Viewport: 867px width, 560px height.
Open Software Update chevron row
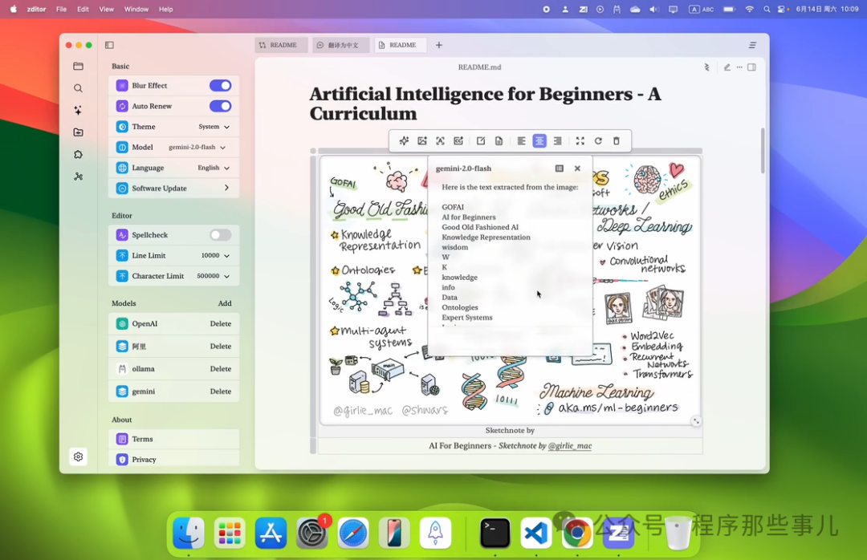(x=173, y=188)
